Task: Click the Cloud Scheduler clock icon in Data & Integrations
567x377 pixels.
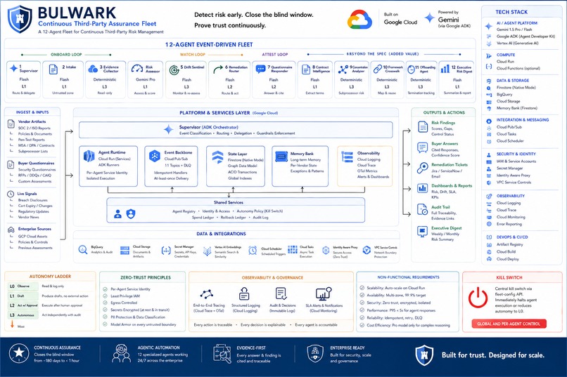Action: pyautogui.click(x=253, y=251)
